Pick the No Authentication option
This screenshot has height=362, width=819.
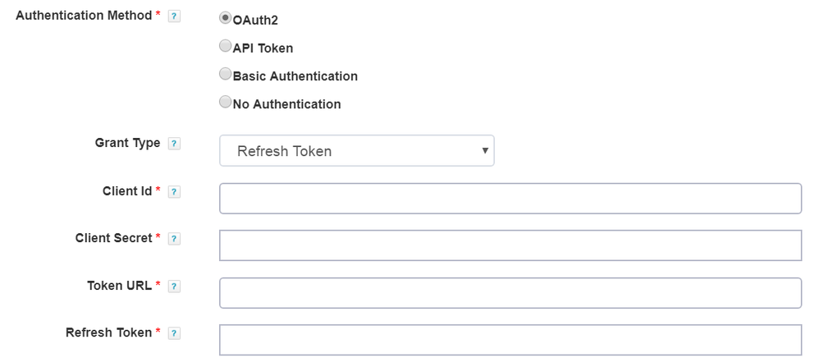tap(226, 103)
